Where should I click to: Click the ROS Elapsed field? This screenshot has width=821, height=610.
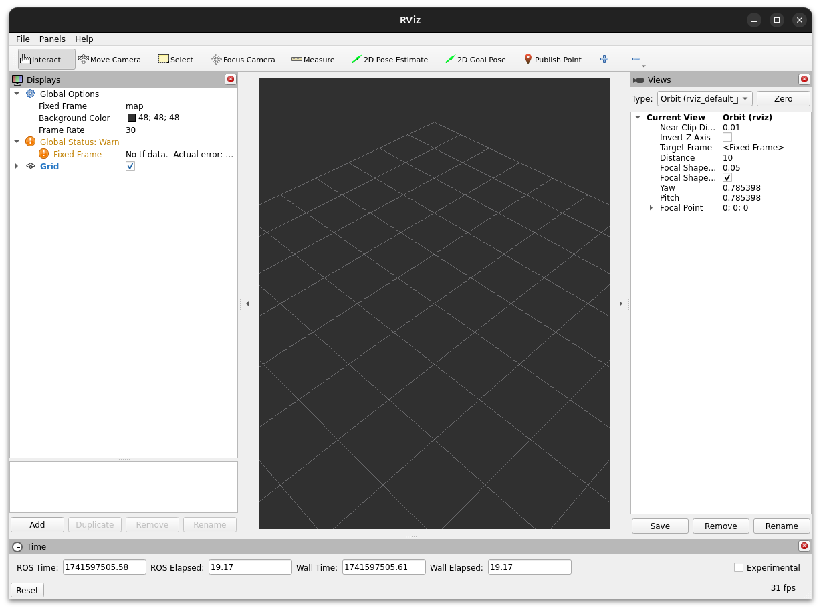[x=250, y=567]
